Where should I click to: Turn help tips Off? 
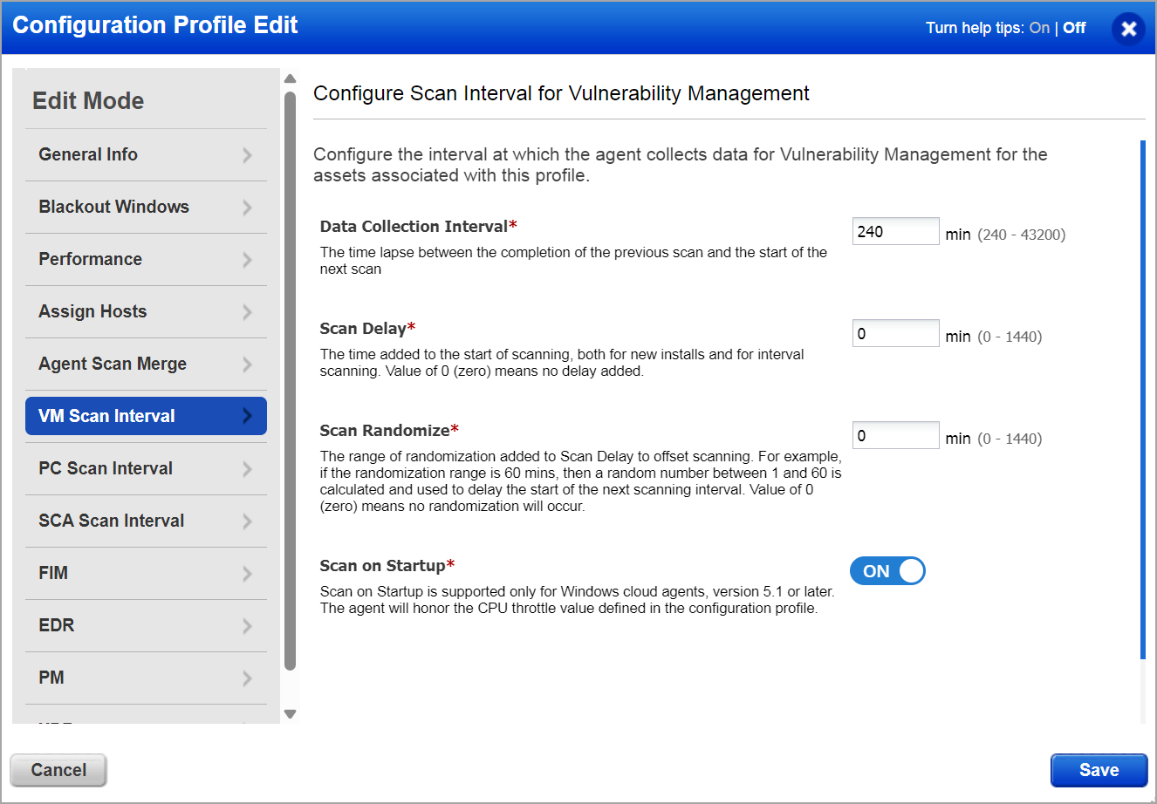[x=1074, y=28]
